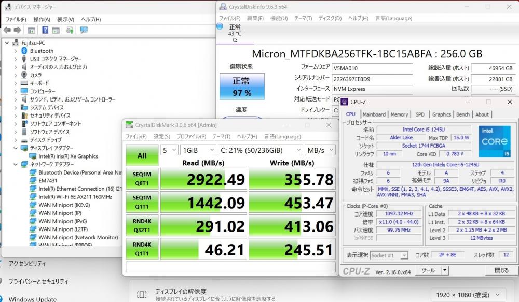
Task: Open プライバシーとセキュリティ in Settings sidebar
Action: pyautogui.click(x=38, y=281)
